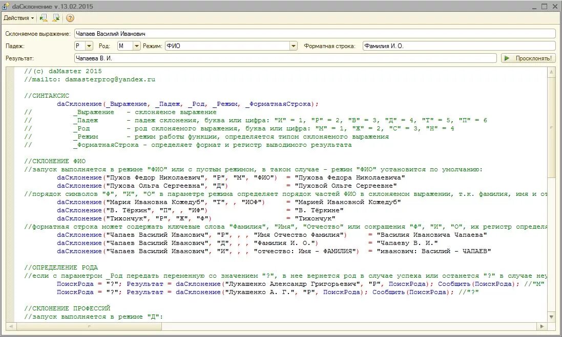Viewport: 562px width, 337px height.
Task: Open the Род dropdown arrow
Action: pos(136,46)
